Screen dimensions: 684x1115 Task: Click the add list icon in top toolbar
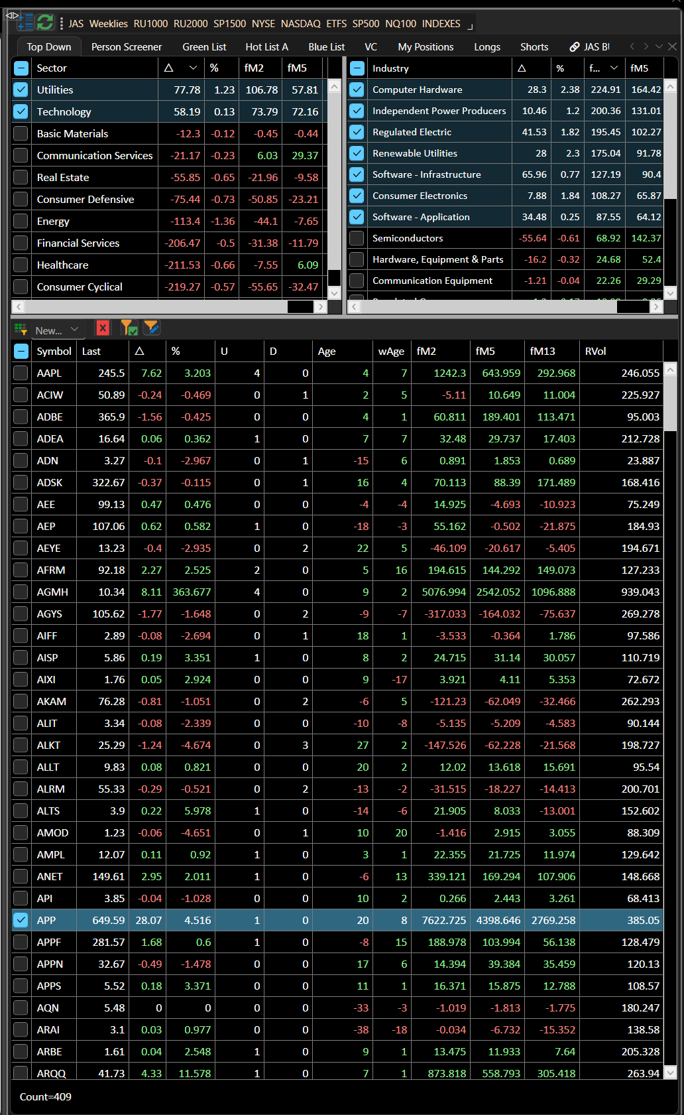[25, 23]
